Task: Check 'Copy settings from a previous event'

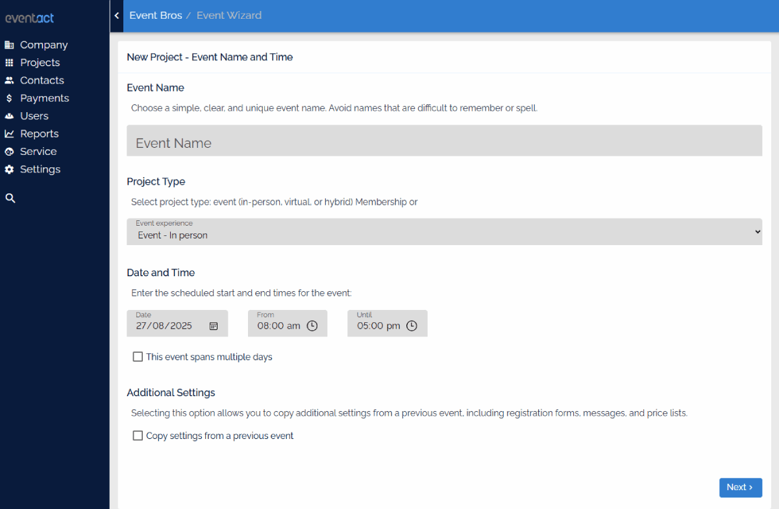Action: click(138, 436)
